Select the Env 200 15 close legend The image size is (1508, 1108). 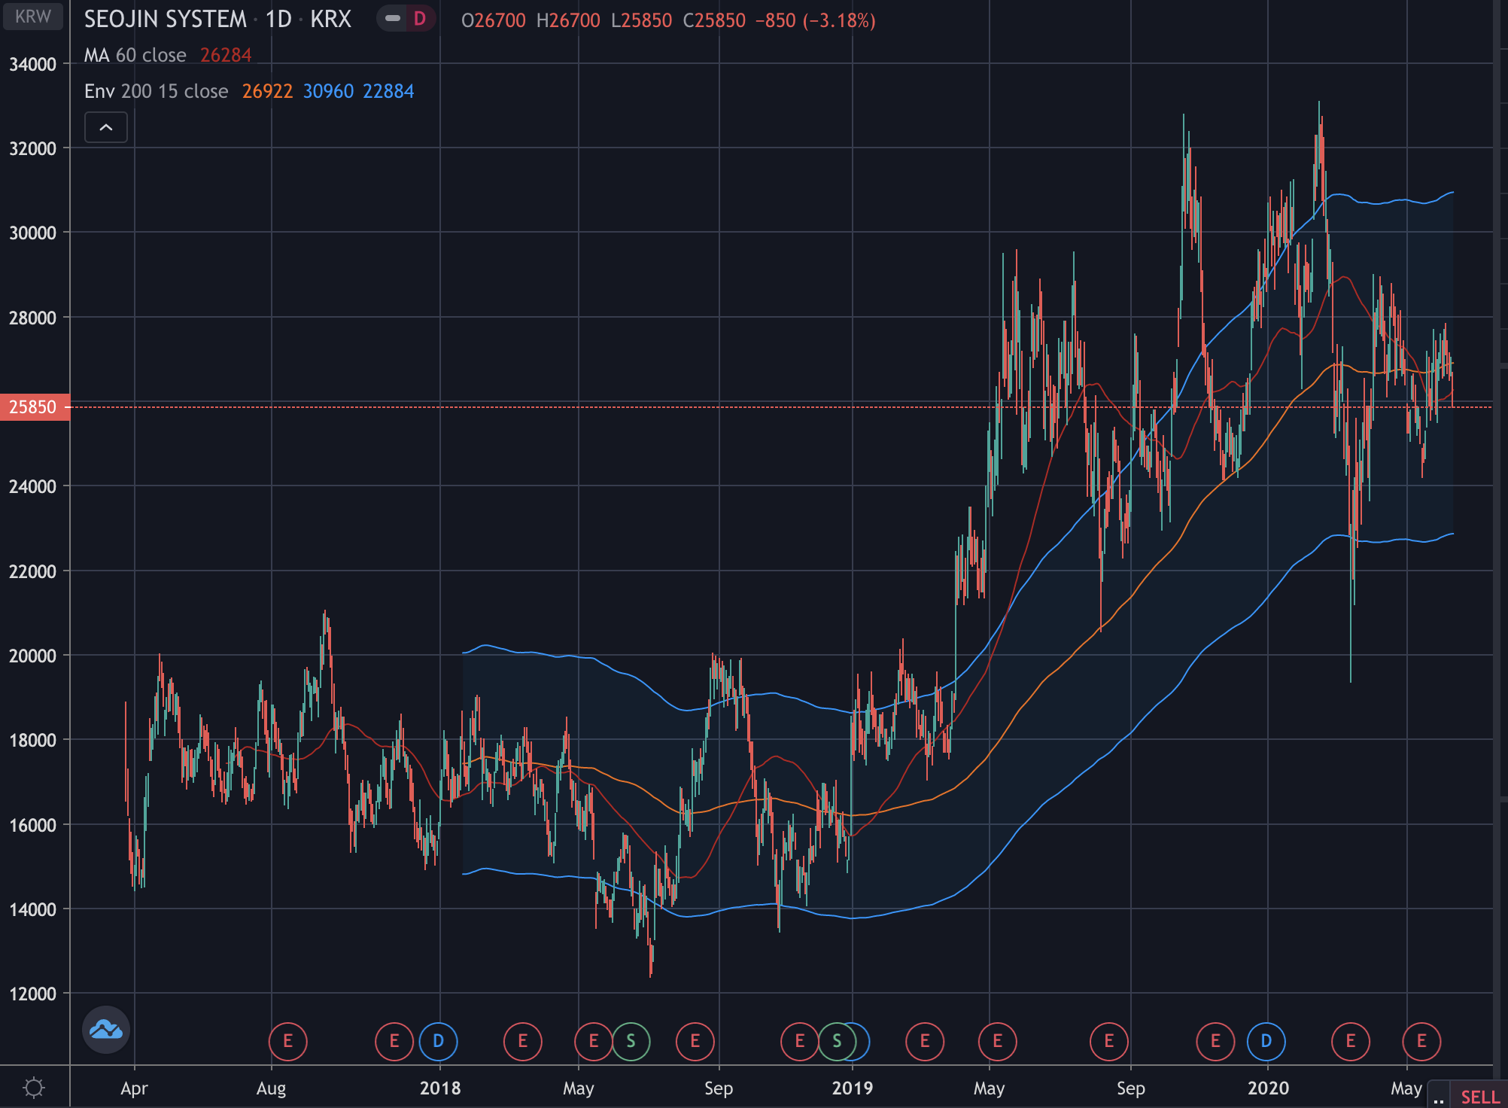click(156, 91)
